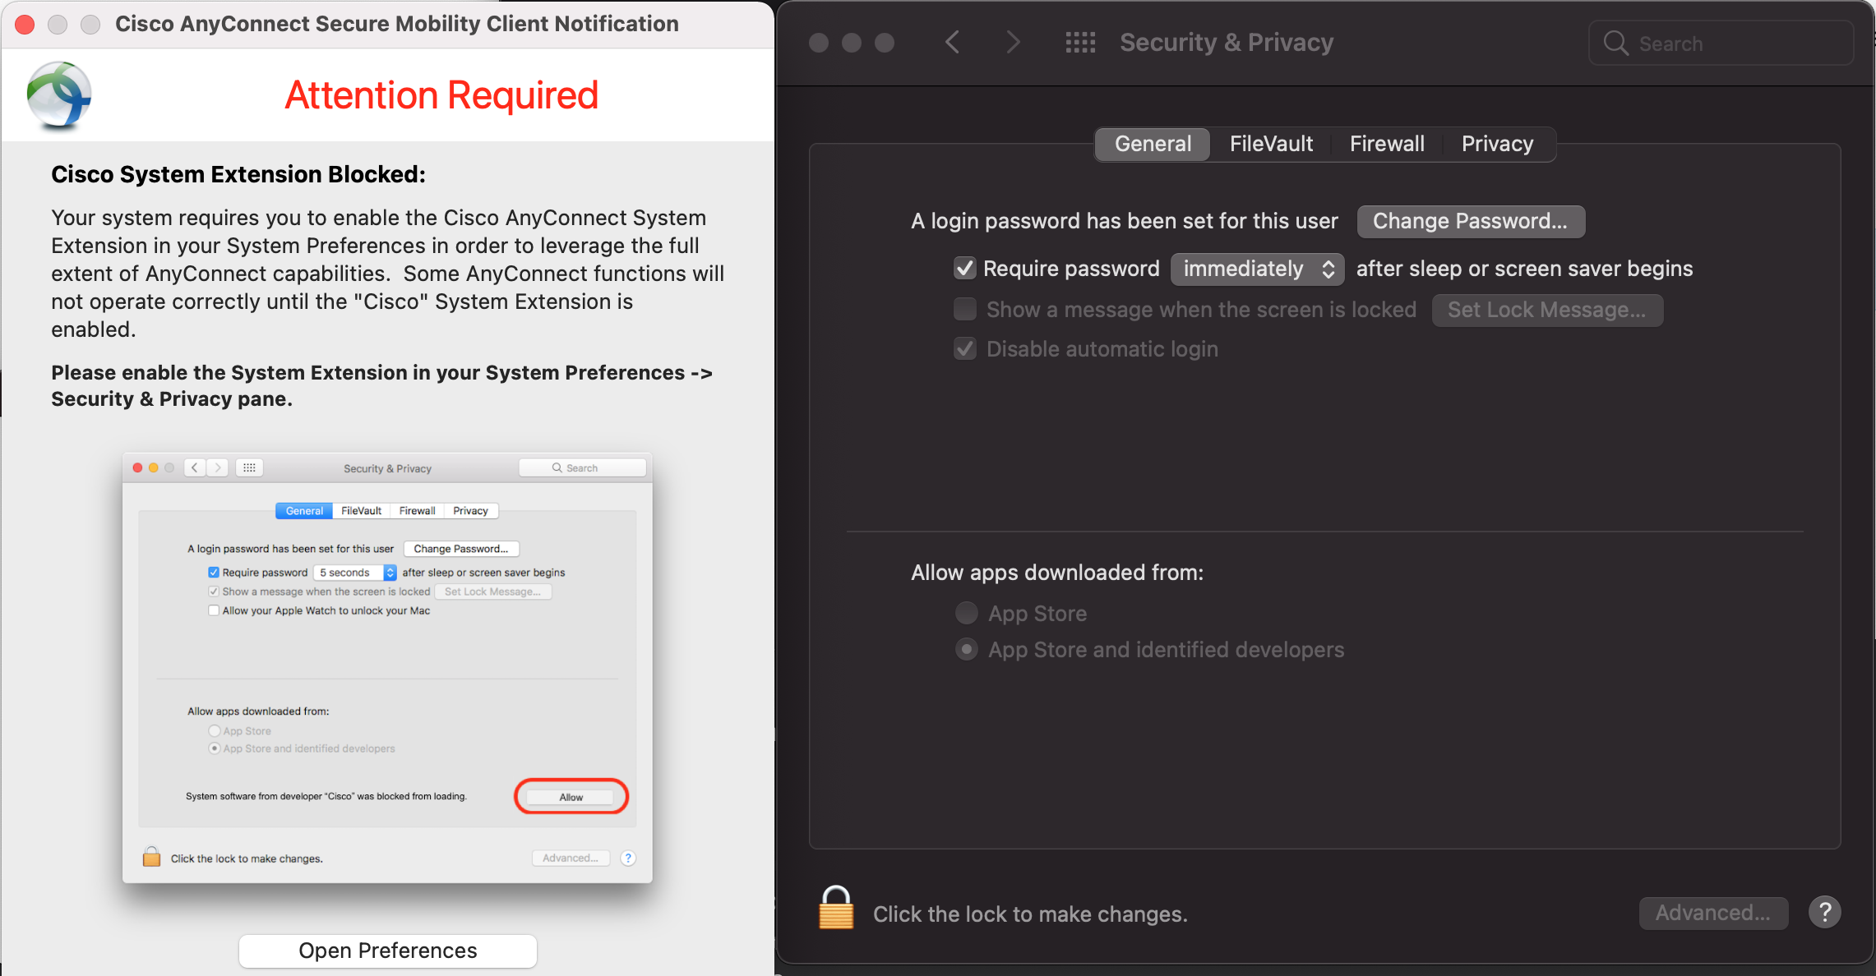Click the help question mark button
Viewport: 1876px width, 976px height.
coord(1824,912)
